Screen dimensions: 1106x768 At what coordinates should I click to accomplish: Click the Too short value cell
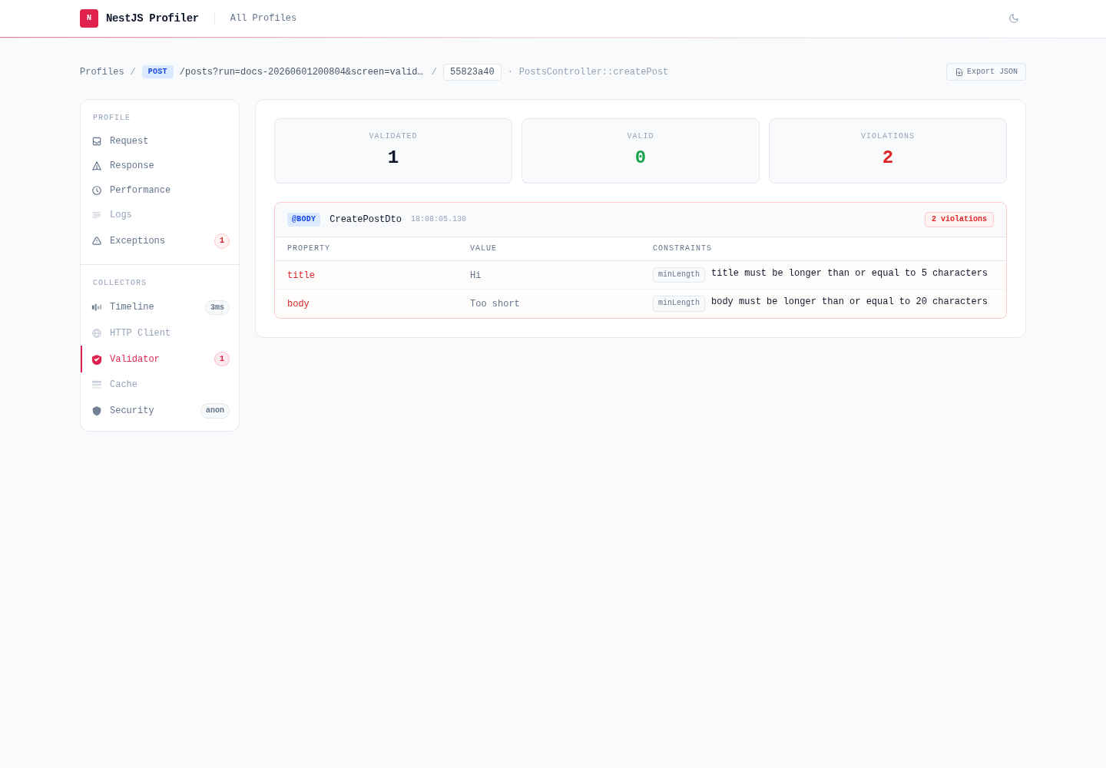[495, 304]
